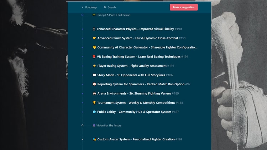Image resolution: width=267 pixels, height=150 pixels.
Task: Focus the Search input field
Action: tap(112, 7)
